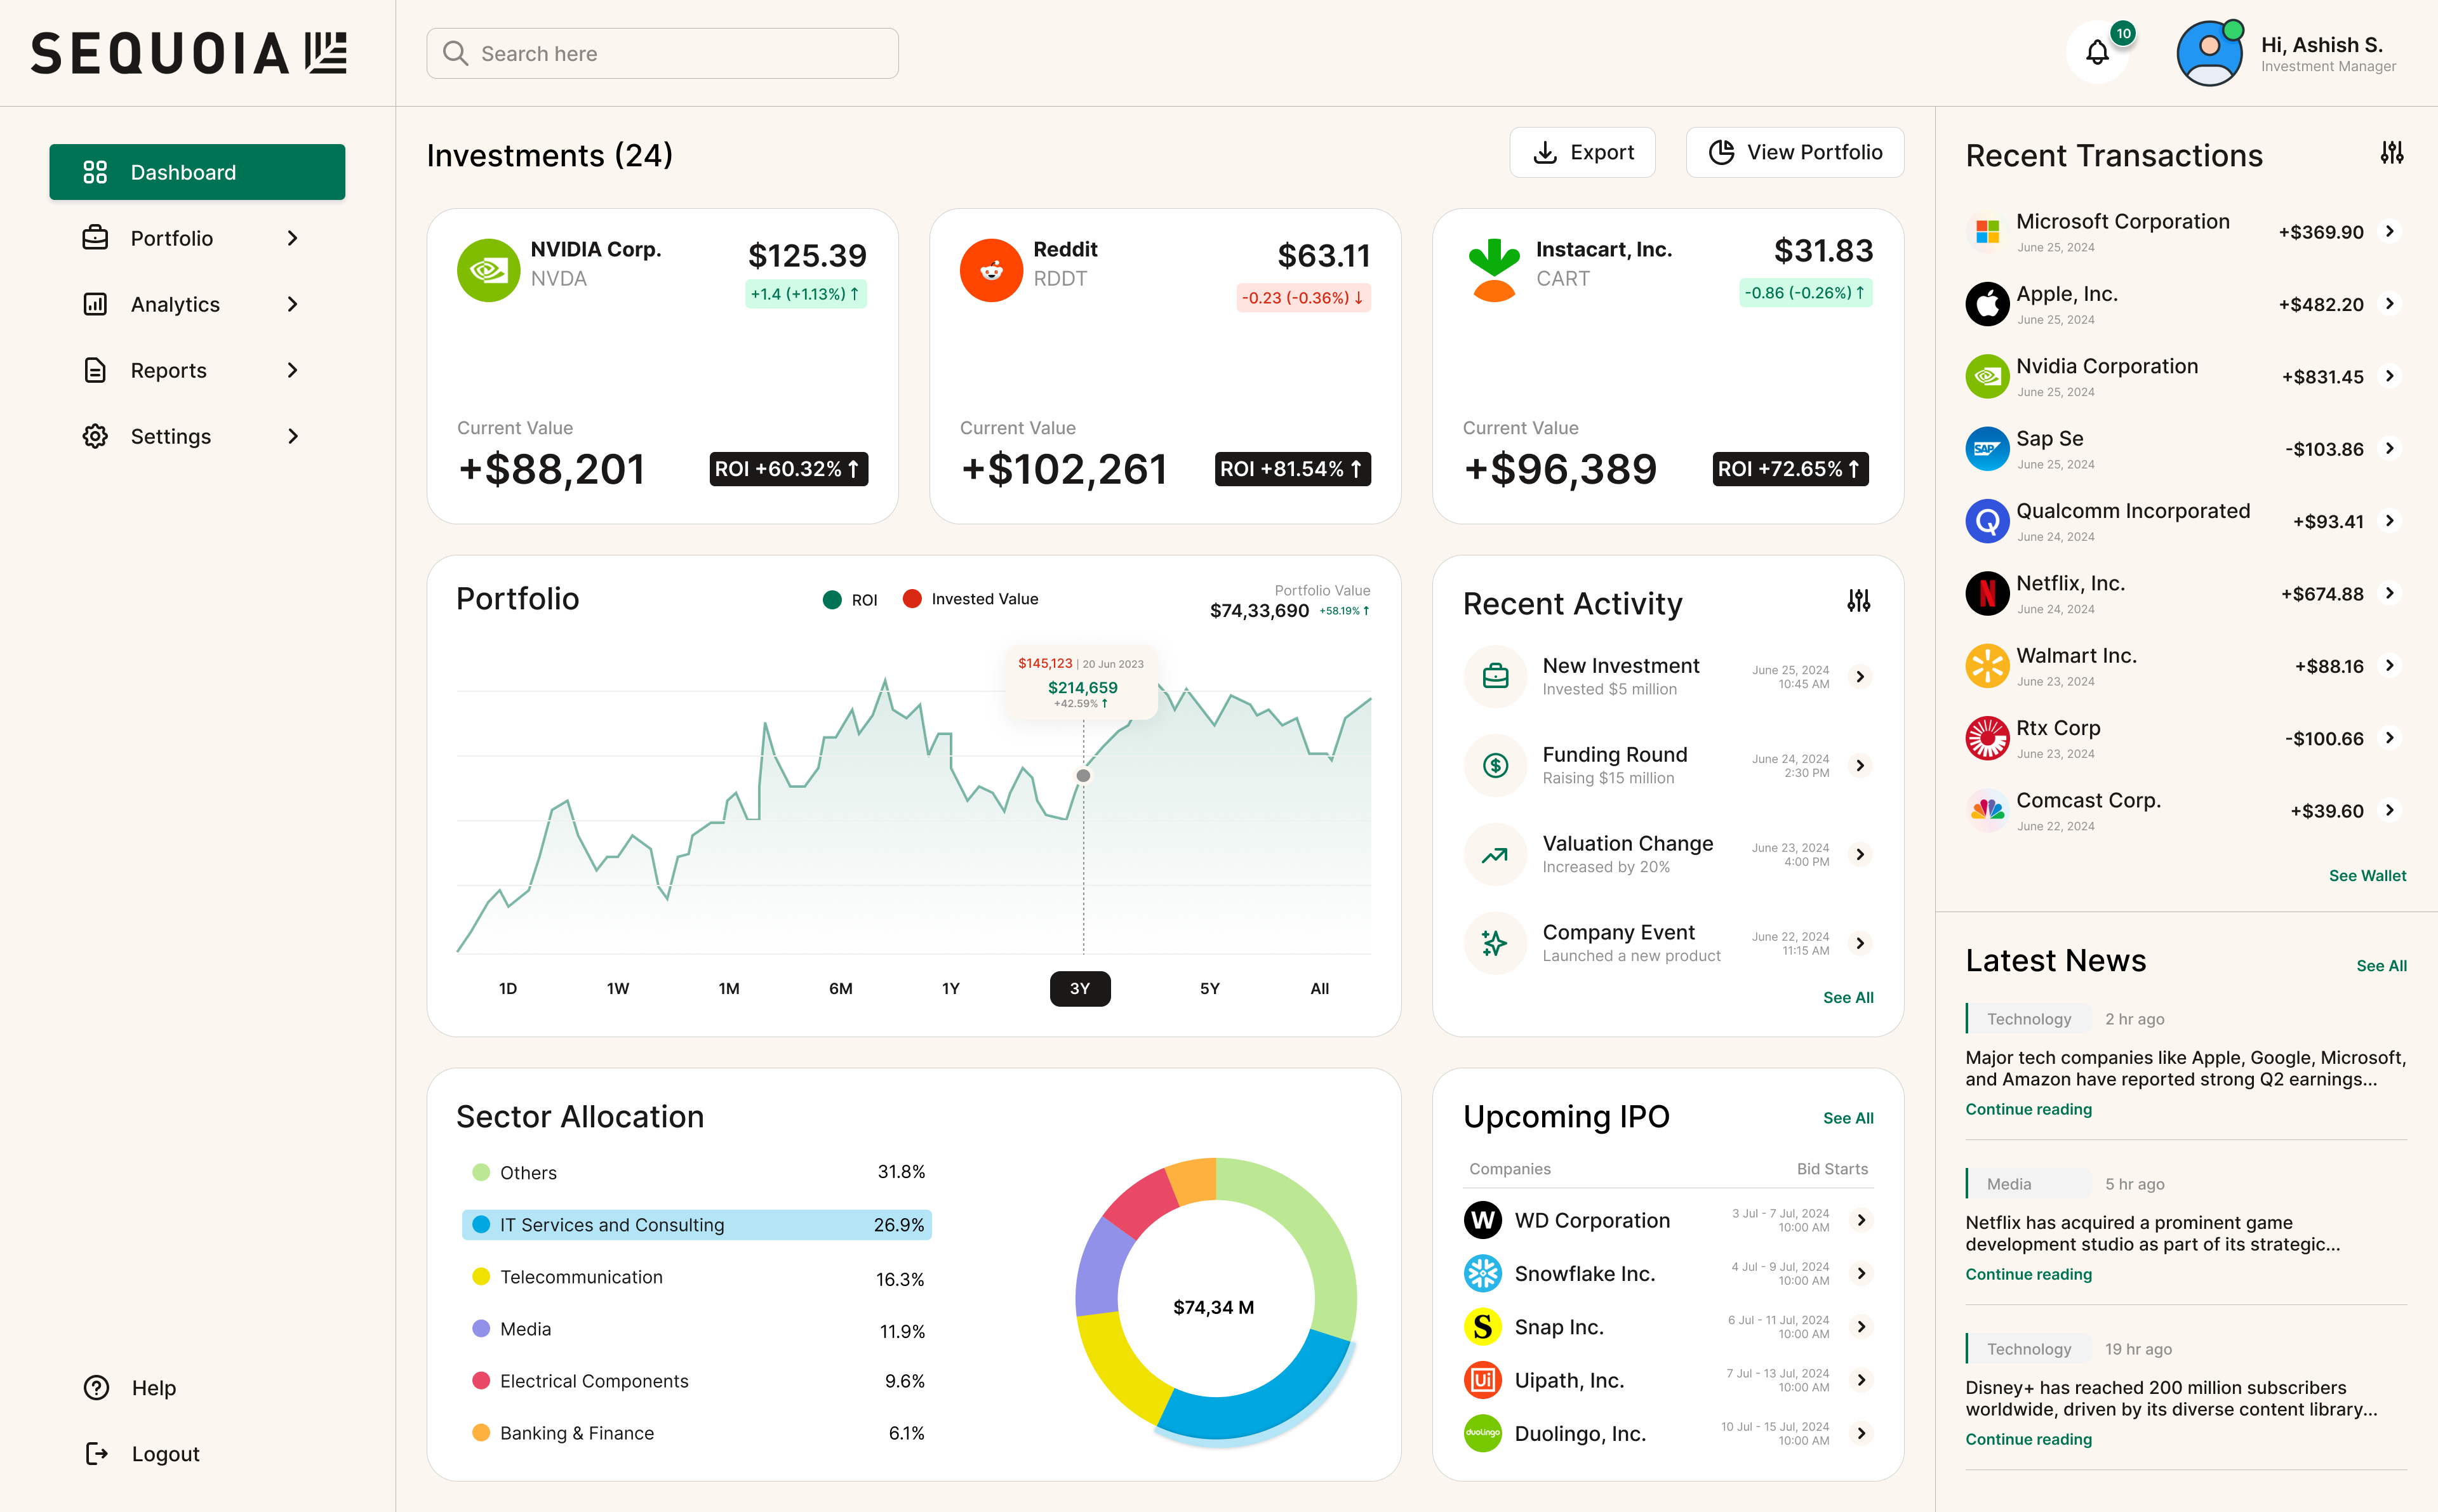Open Recent Transactions filter settings icon
This screenshot has width=2438, height=1512.
click(x=2391, y=153)
